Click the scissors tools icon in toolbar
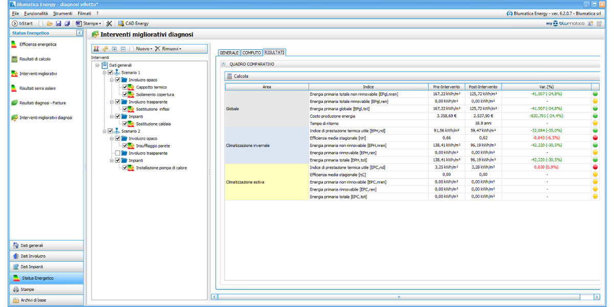This screenshot has width=614, height=307. (x=109, y=24)
